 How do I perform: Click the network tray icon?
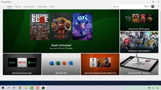point(153,88)
